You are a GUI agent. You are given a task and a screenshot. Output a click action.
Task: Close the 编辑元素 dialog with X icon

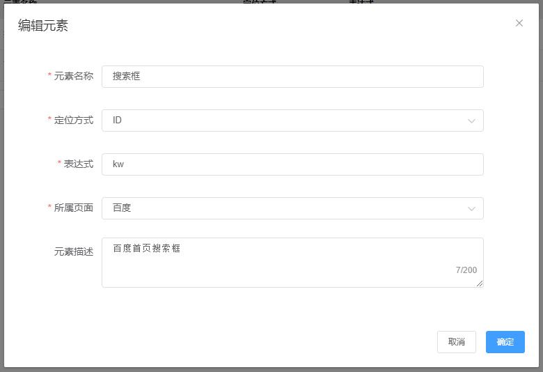coord(519,23)
